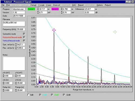This screenshot has width=135, height=101.
Task: Click the Difference distance field 23.417
Action: pyautogui.click(x=90, y=9)
